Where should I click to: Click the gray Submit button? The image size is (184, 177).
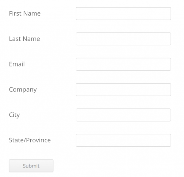click(x=31, y=166)
